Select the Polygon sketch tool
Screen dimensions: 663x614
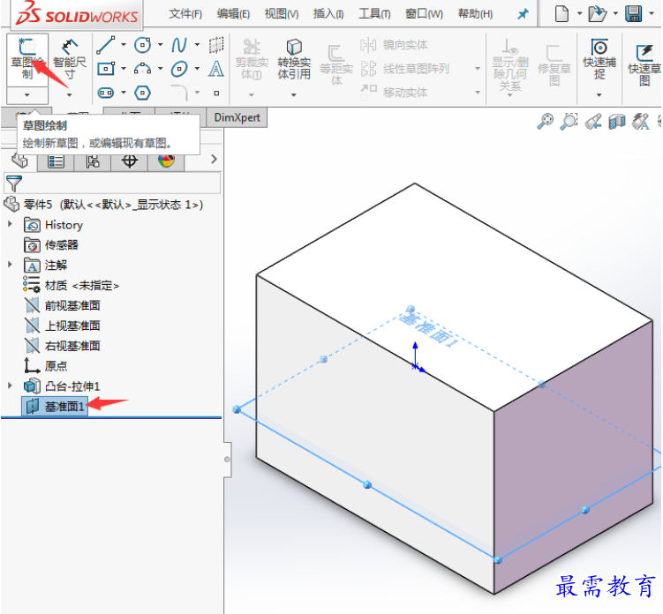pos(142,93)
